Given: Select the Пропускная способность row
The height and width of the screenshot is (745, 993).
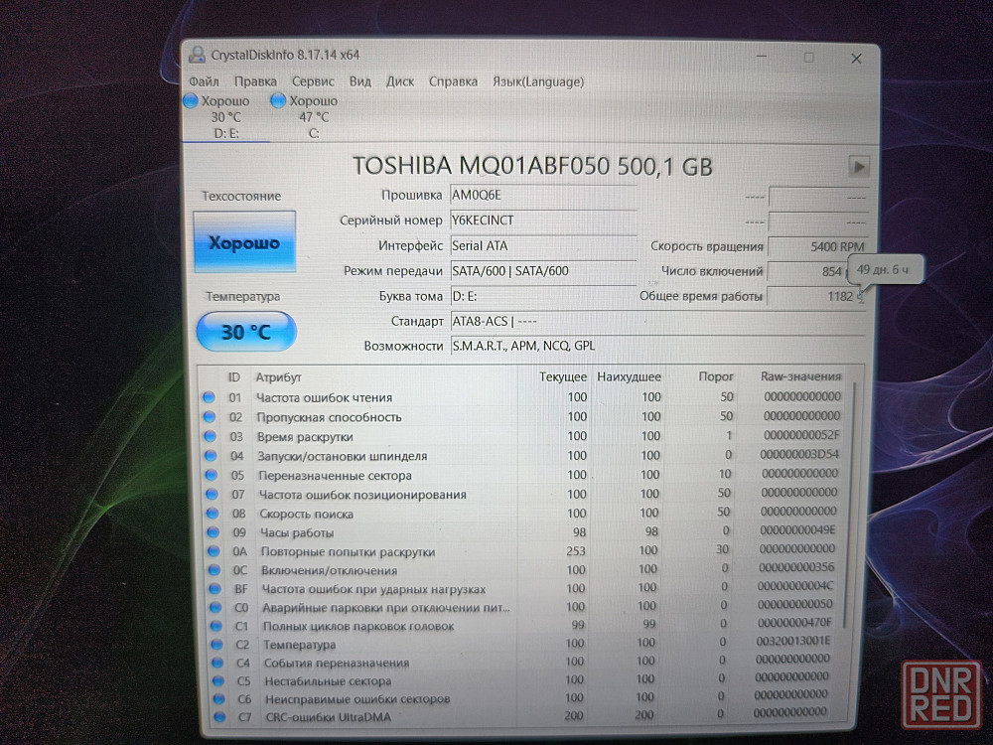Looking at the screenshot, I should (522, 417).
